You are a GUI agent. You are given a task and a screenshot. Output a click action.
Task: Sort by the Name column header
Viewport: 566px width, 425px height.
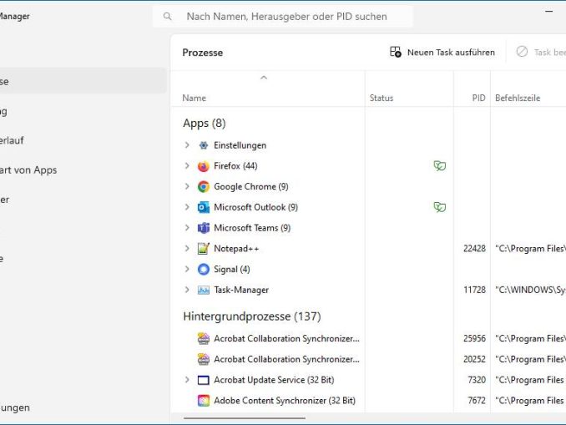[x=195, y=98]
